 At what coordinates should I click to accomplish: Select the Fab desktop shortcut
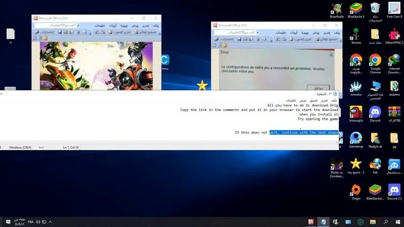click(x=375, y=166)
